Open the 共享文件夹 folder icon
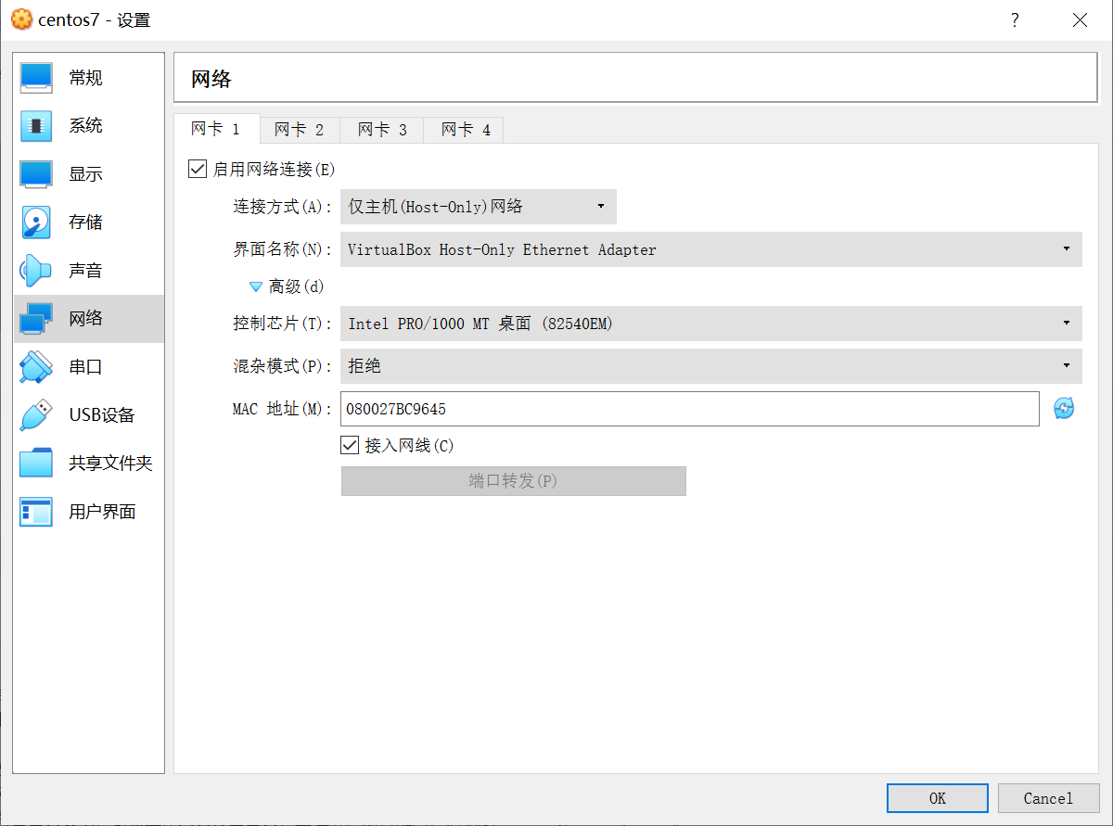 pyautogui.click(x=36, y=464)
